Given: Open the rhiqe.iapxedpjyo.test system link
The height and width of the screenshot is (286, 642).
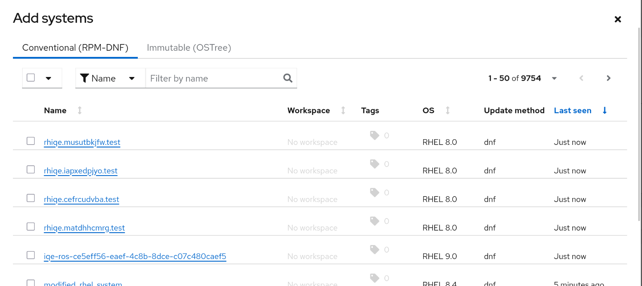Looking at the screenshot, I should [x=81, y=171].
